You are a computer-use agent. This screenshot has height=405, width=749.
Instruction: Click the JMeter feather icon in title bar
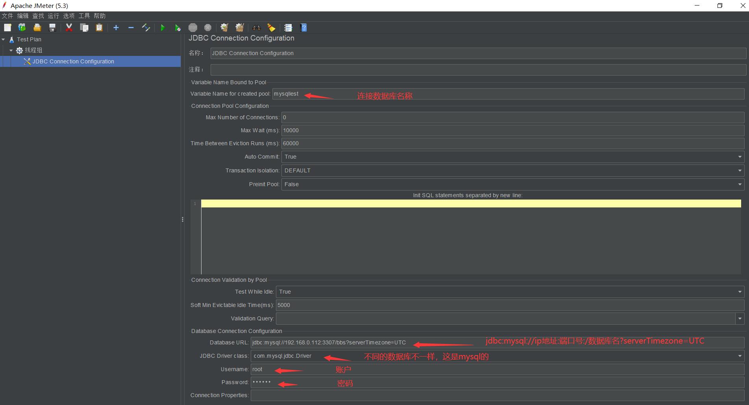click(5, 6)
